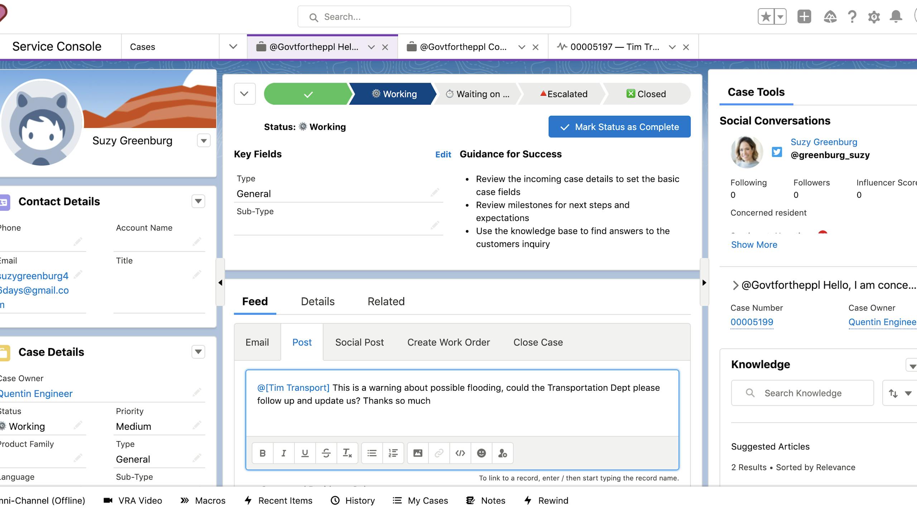Screen dimensions: 917x514
Task: Toggle bold formatting in post editor
Action: pos(263,453)
